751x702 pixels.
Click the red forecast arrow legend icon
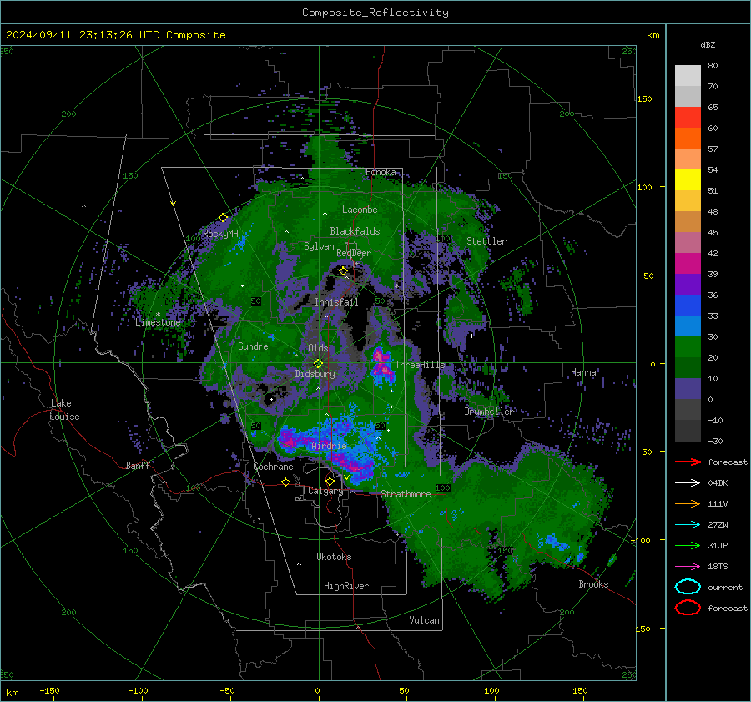[x=688, y=462]
